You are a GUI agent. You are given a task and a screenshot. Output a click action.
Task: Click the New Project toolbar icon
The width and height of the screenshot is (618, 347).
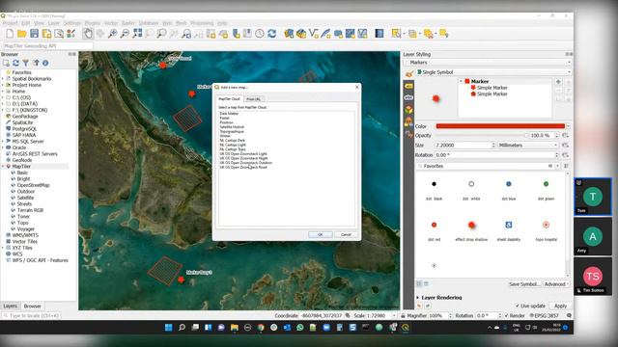[10, 34]
